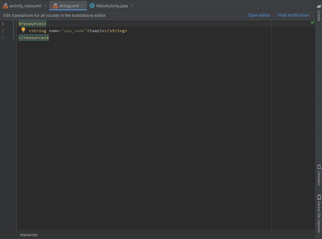322x239 pixels.
Task: Collapse fold marker at closing resources tag
Action: (x=16, y=38)
